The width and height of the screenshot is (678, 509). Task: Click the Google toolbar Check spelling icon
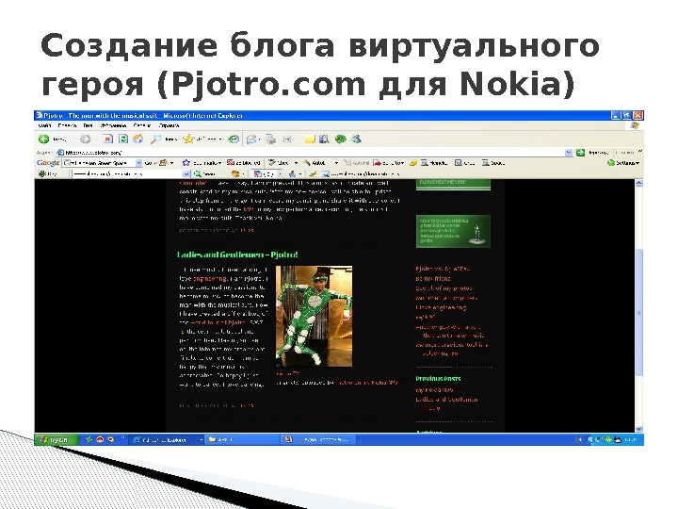click(x=272, y=163)
